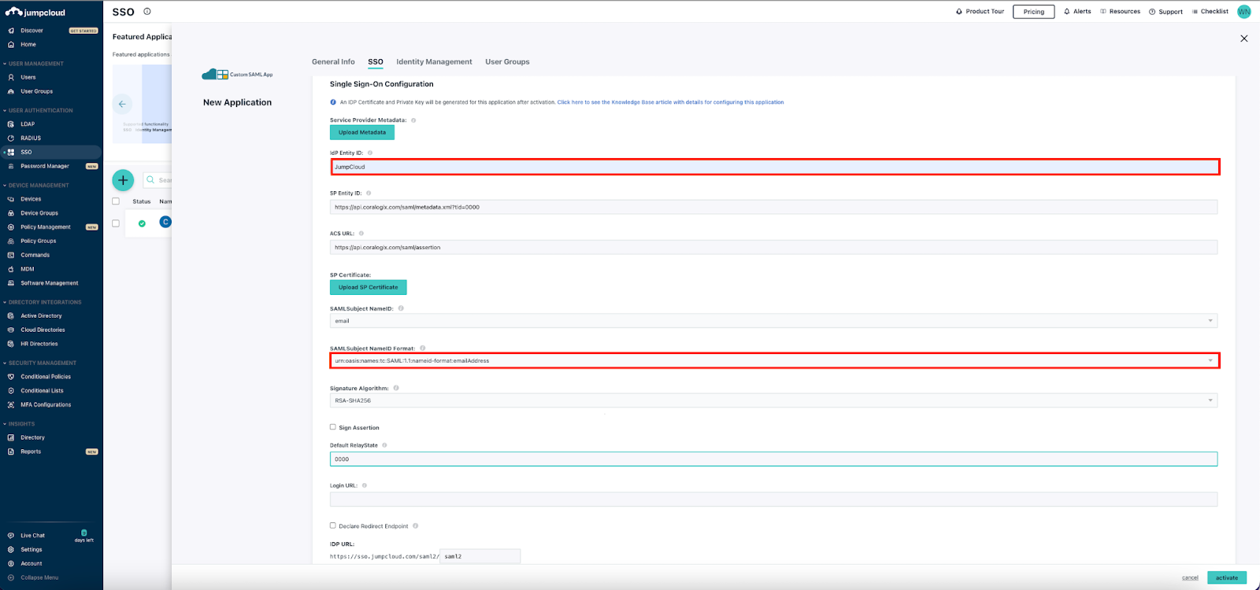The image size is (1260, 590).
Task: Open Users via its person icon
Action: [11, 77]
